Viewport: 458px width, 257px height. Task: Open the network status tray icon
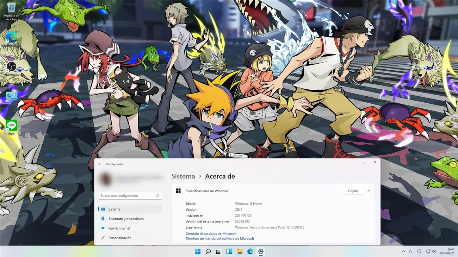[428, 251]
